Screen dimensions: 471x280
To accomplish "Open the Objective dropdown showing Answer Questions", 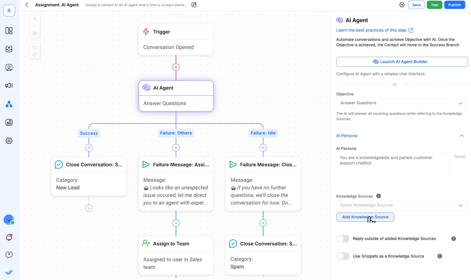I will [x=401, y=103].
